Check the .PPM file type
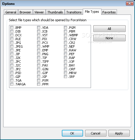The width and height of the screenshot is (135, 140). tap(38, 84)
